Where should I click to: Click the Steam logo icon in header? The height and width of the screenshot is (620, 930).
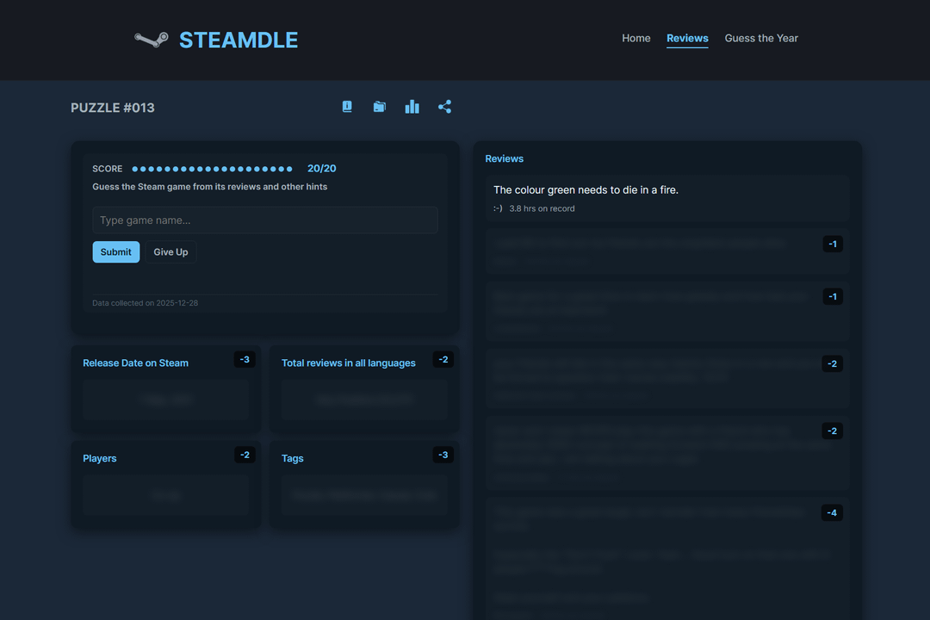[x=151, y=40]
